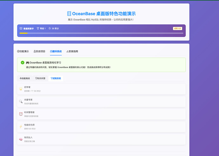Viewport: 219px width, 156px height.
Task: Click the lightning icon of 性能优化师
Action: tap(21, 127)
